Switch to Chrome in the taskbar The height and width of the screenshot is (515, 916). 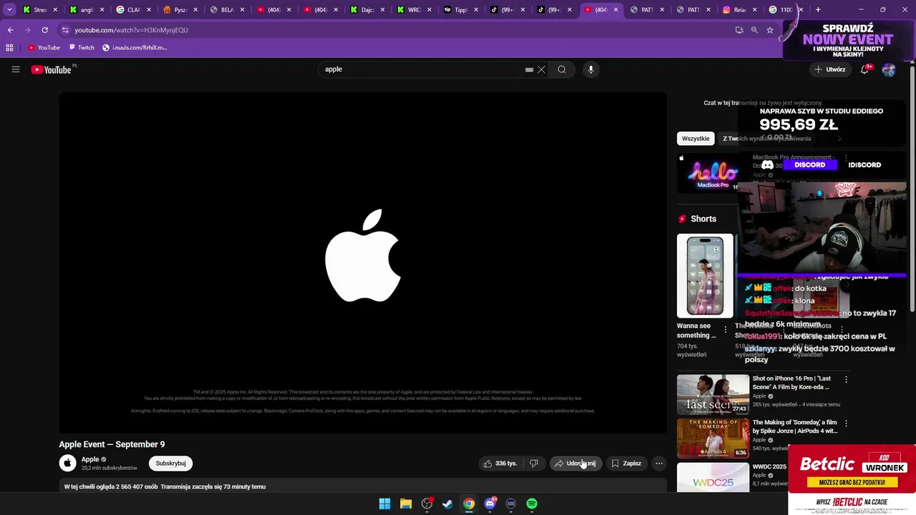[469, 504]
